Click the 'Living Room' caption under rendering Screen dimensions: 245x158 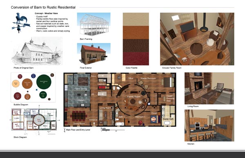tap(193, 106)
